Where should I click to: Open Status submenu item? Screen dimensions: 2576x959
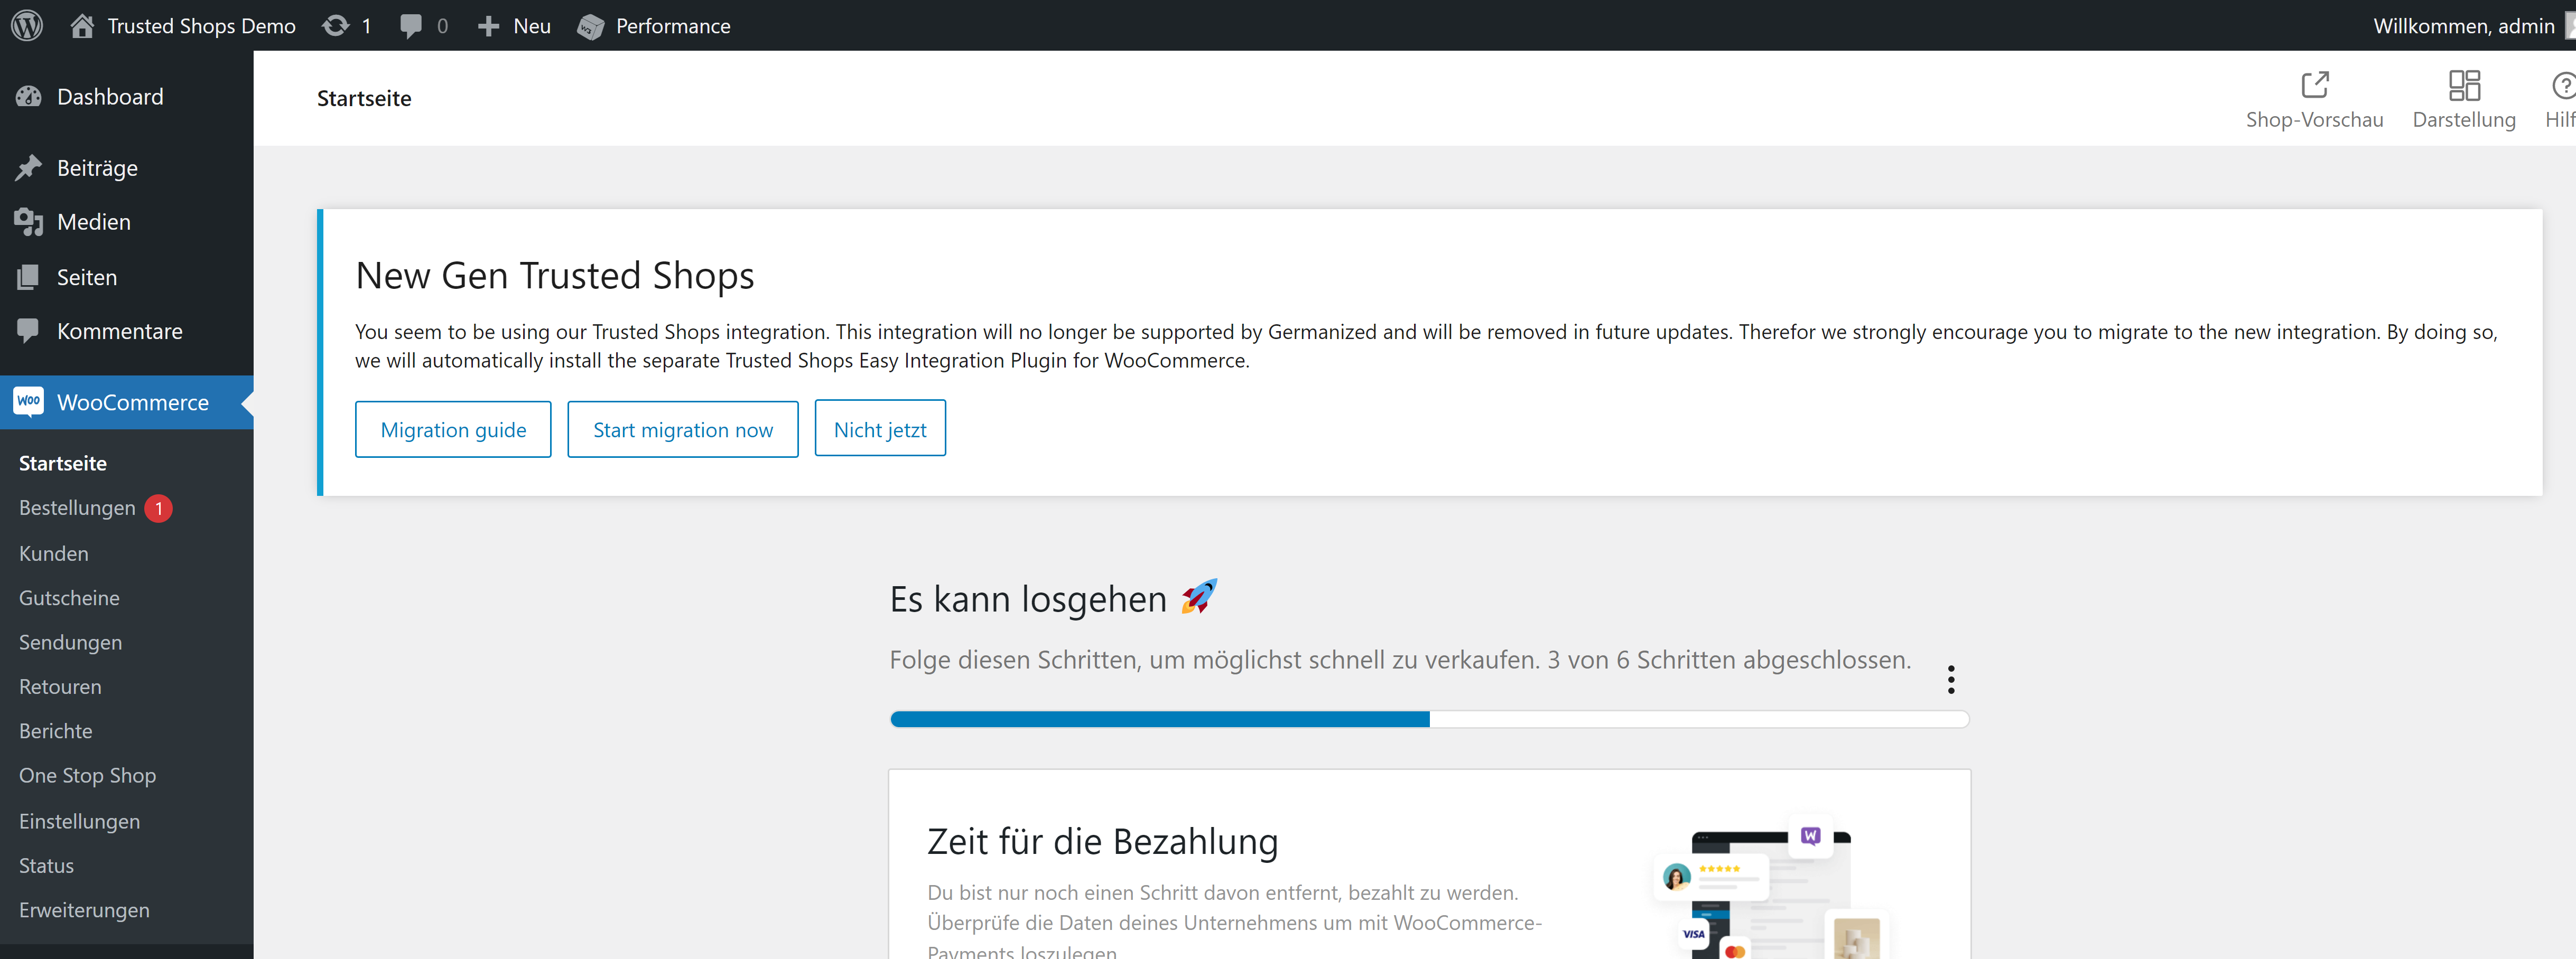(46, 865)
